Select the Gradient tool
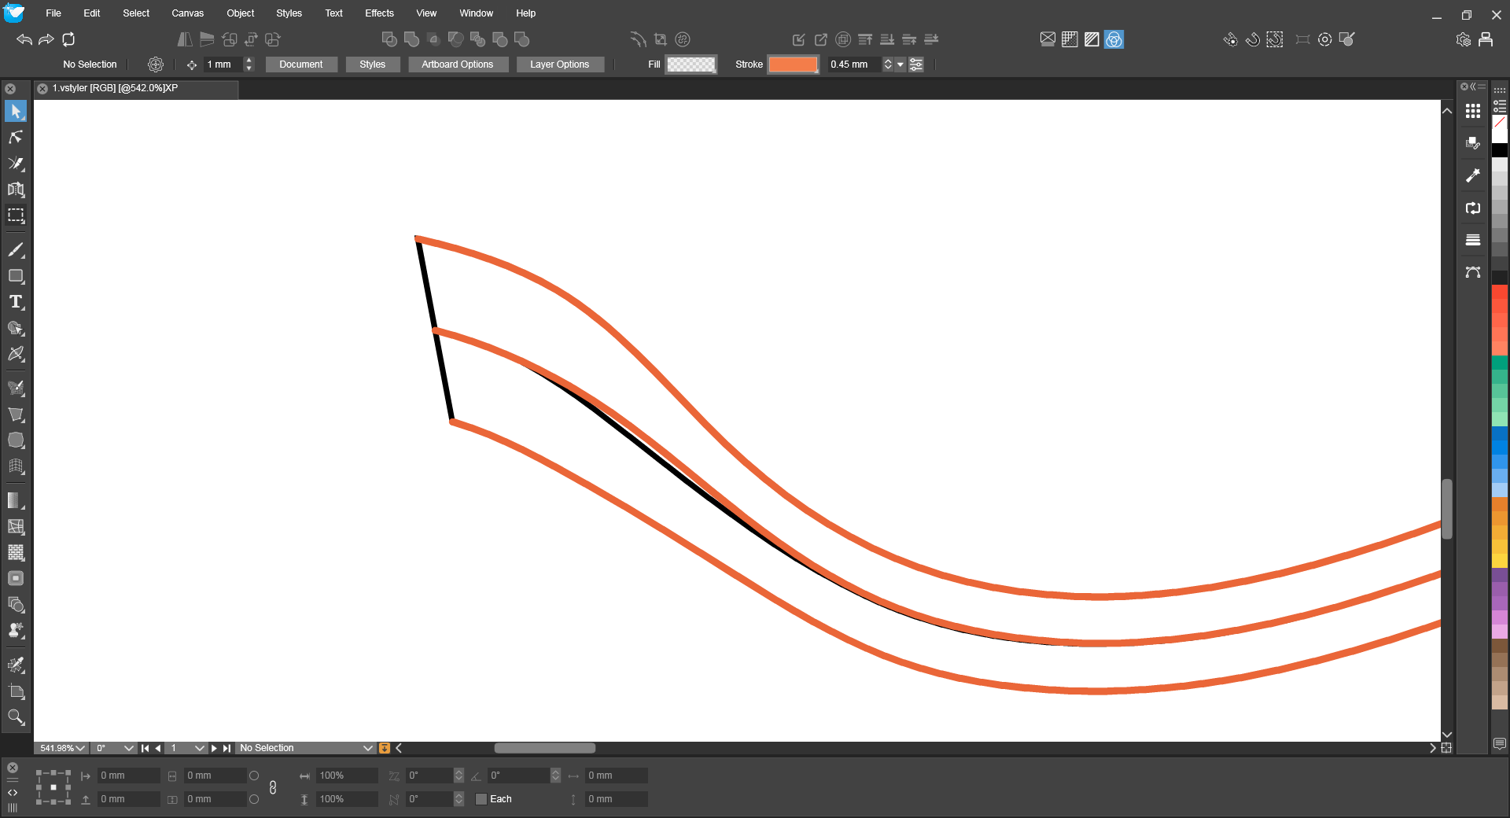This screenshot has height=818, width=1510. pyautogui.click(x=16, y=500)
